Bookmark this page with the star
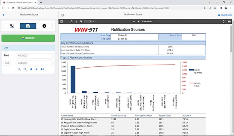The height and width of the screenshot is (136, 234). coord(215,8)
